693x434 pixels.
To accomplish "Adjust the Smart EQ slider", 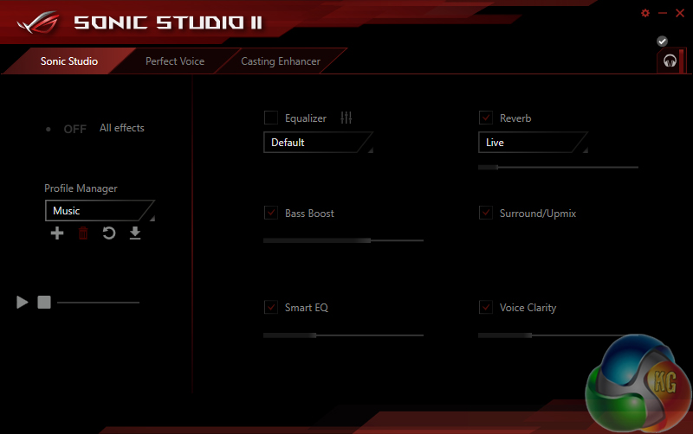I will tap(343, 335).
